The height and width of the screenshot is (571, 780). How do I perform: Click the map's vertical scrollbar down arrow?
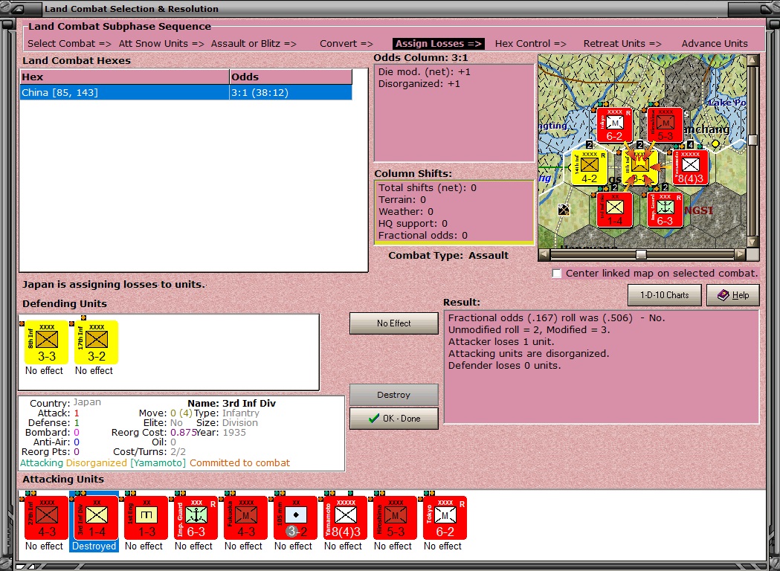point(752,242)
